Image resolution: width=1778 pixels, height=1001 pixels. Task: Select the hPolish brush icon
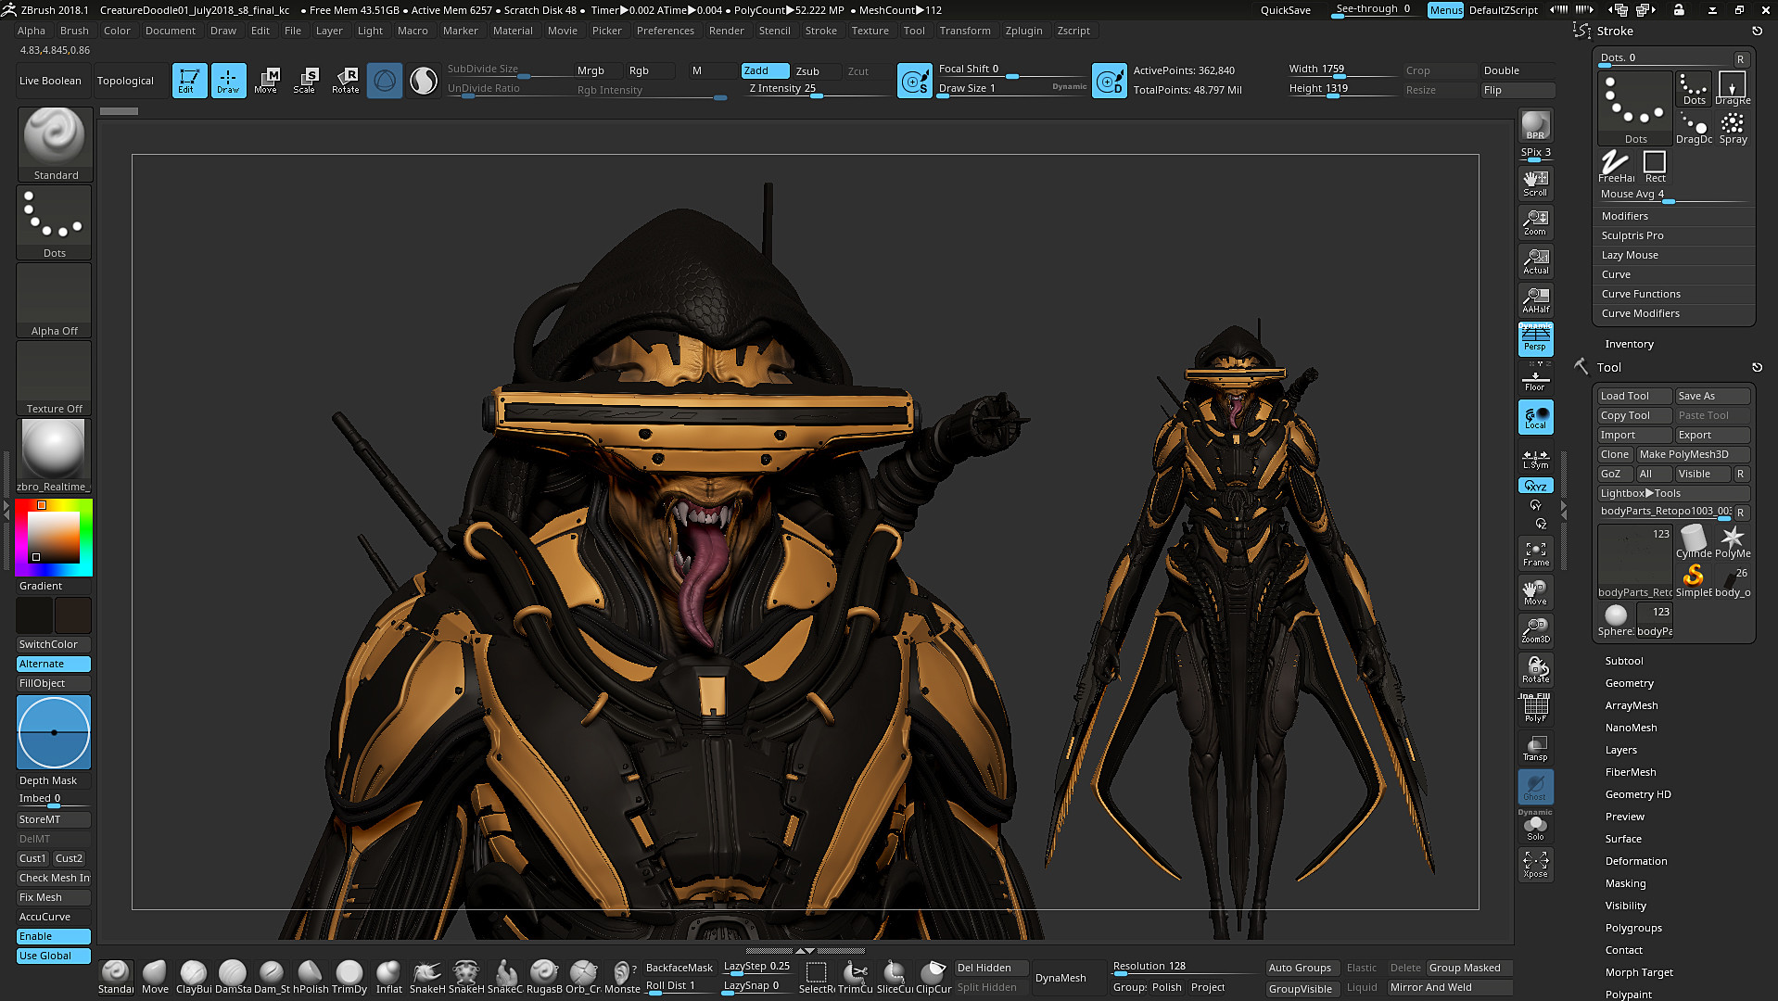point(311,977)
